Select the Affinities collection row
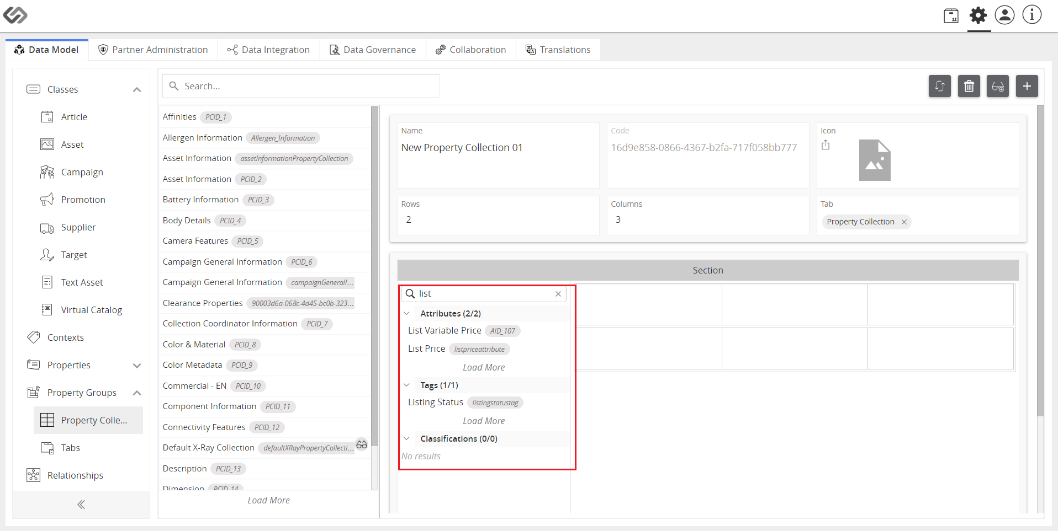The height and width of the screenshot is (531, 1058). coord(265,117)
